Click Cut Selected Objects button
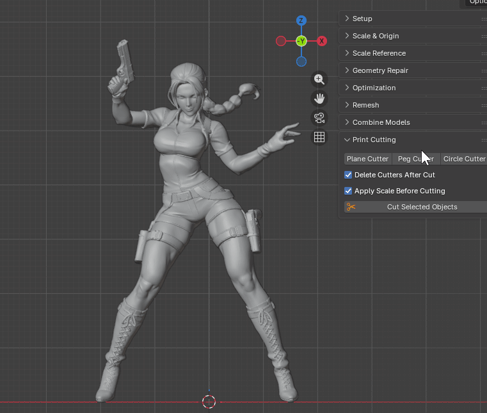Screen dimensions: 487x413 [x=415, y=207]
